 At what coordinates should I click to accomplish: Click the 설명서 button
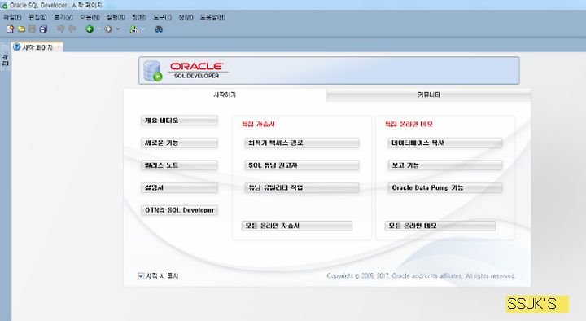179,188
